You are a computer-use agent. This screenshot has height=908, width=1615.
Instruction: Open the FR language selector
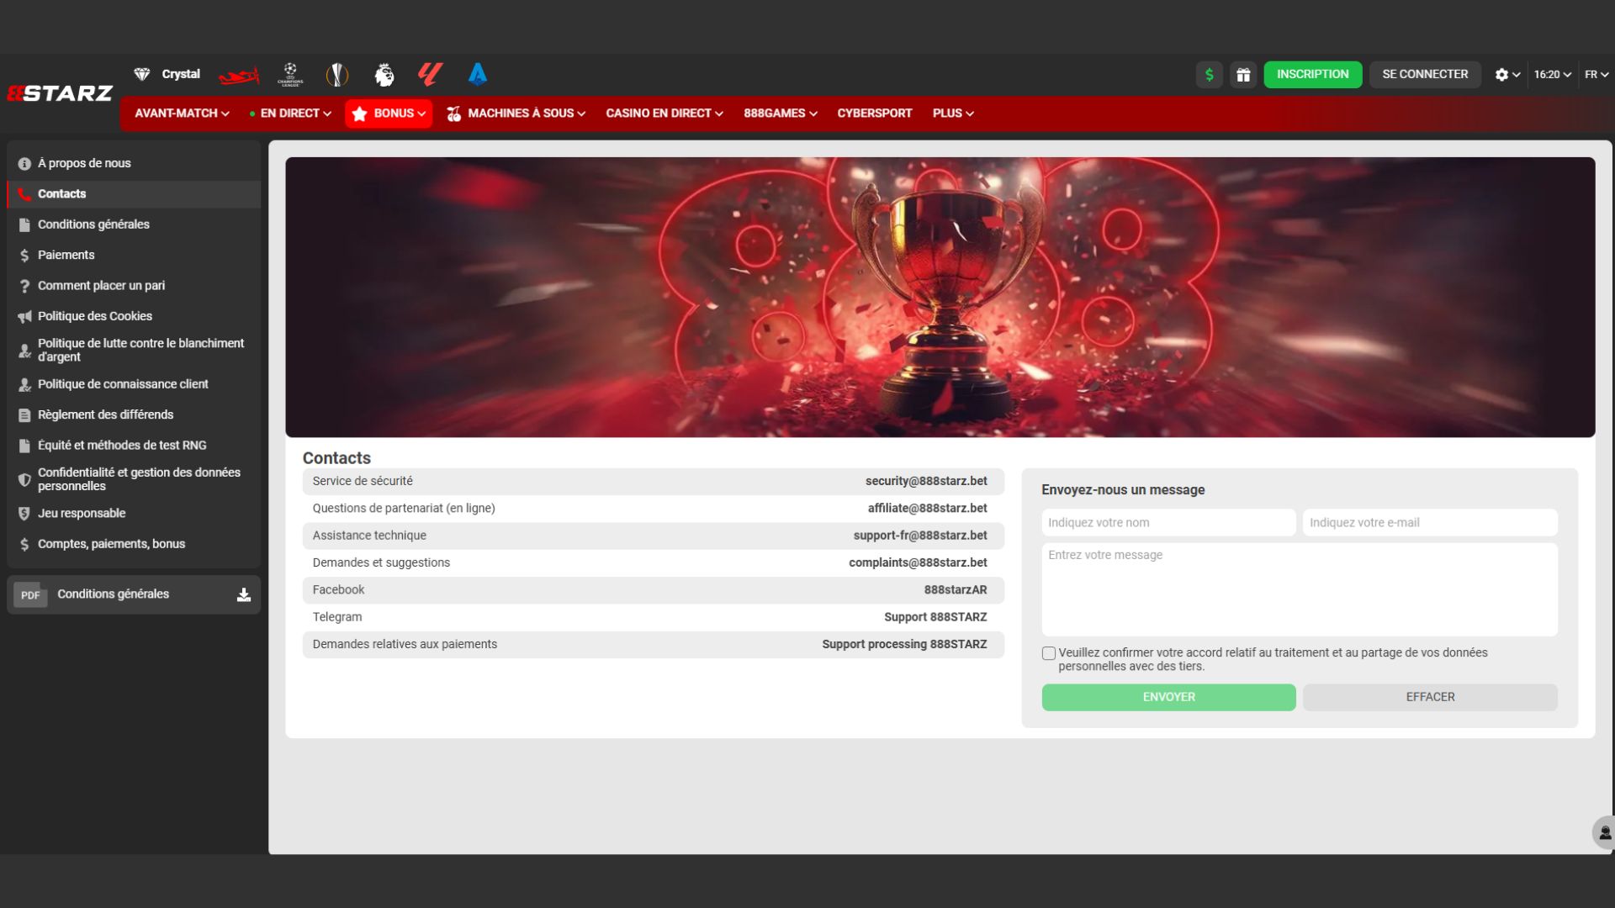(x=1596, y=75)
